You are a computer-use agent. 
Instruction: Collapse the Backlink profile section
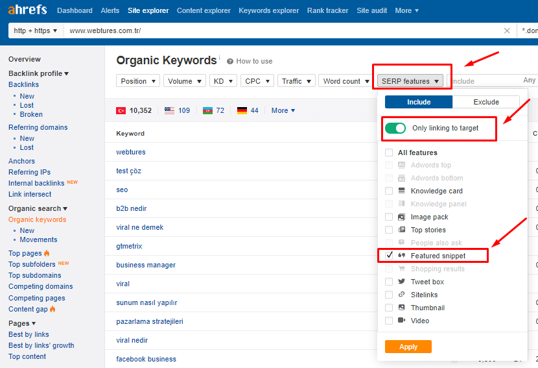(x=38, y=73)
